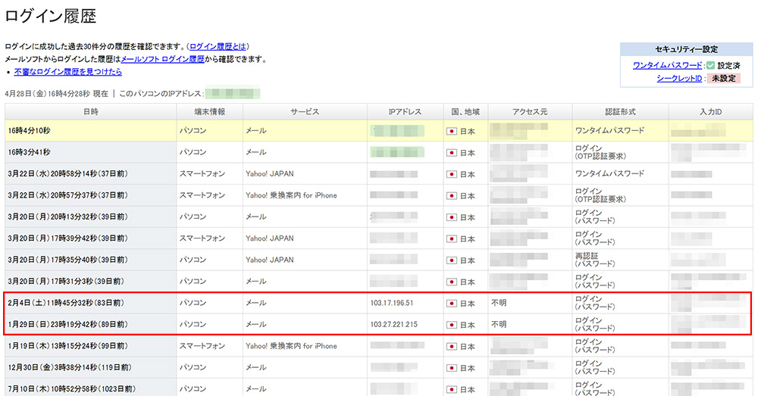Click Yahoo! 乗換案内 for iPhone in 1月19日 row
The image size is (758, 396).
click(291, 346)
